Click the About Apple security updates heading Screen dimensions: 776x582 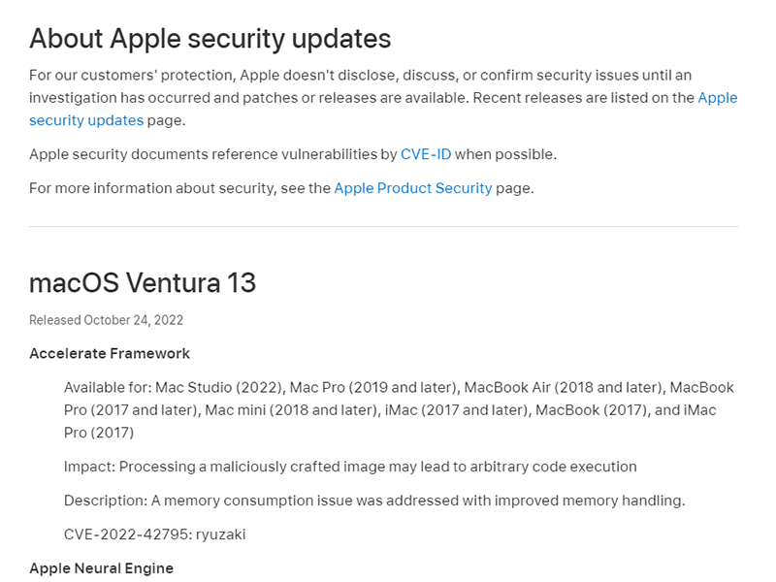210,39
